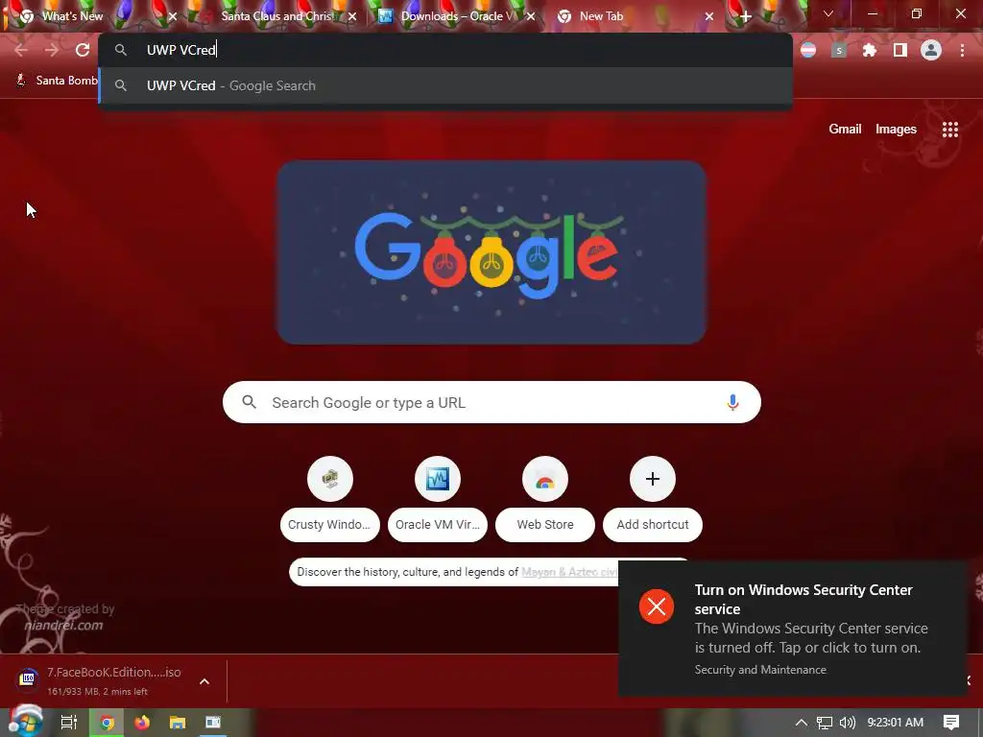Click the Chrome taskbar icon
Screen dimensions: 983x737
(107, 723)
